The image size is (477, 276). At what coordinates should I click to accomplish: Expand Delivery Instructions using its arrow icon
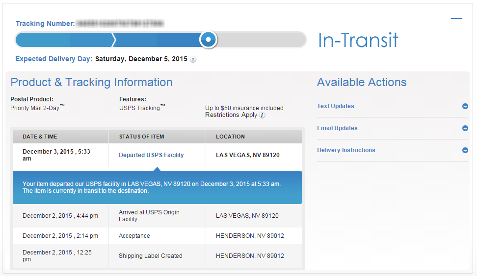tap(465, 150)
